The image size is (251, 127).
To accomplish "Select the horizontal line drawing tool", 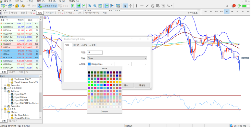I will [142, 6].
